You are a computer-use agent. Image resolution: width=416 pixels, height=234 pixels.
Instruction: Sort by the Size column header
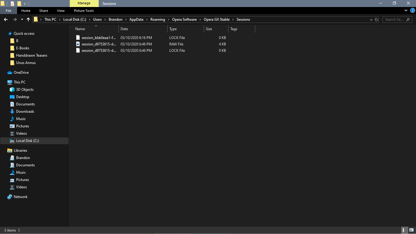216,29
